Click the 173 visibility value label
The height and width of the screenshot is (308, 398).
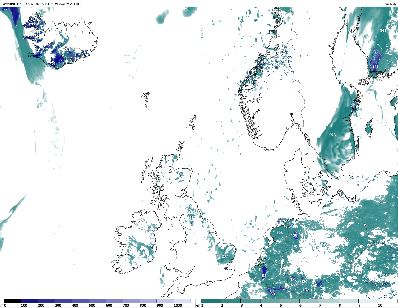[294, 279]
